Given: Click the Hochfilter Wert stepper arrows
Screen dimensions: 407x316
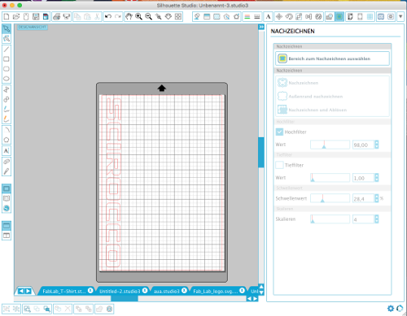Looking at the screenshot, I should (377, 145).
